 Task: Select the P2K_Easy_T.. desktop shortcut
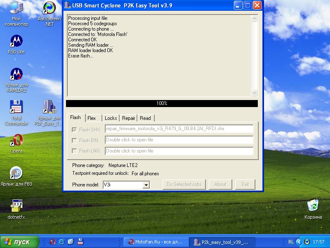(49, 113)
